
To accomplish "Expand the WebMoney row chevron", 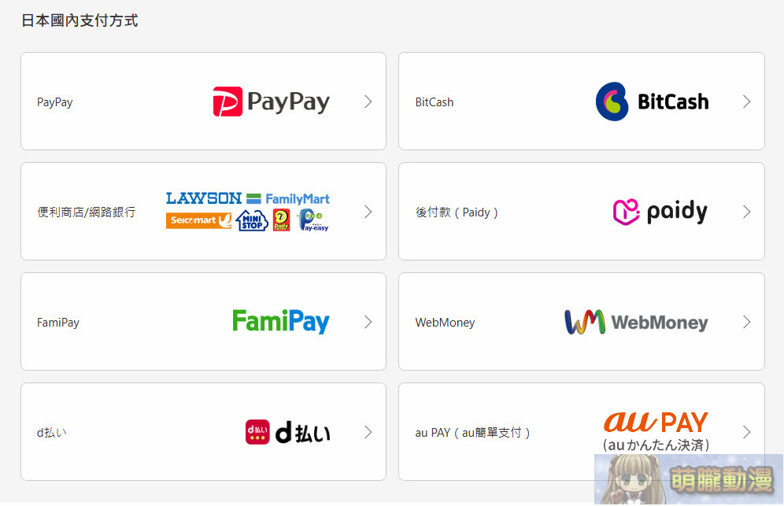I will click(746, 322).
